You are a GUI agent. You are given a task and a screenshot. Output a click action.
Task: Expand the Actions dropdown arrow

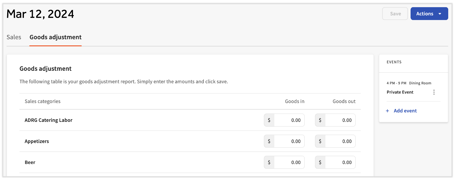440,14
